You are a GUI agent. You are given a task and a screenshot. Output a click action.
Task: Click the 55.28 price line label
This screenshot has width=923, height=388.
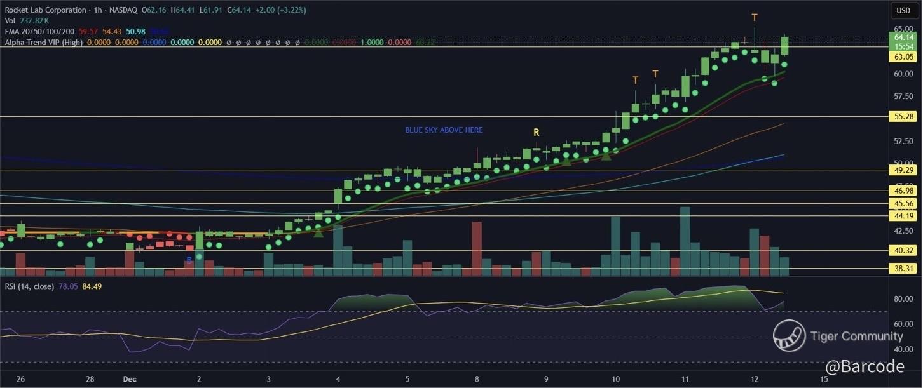coord(904,117)
